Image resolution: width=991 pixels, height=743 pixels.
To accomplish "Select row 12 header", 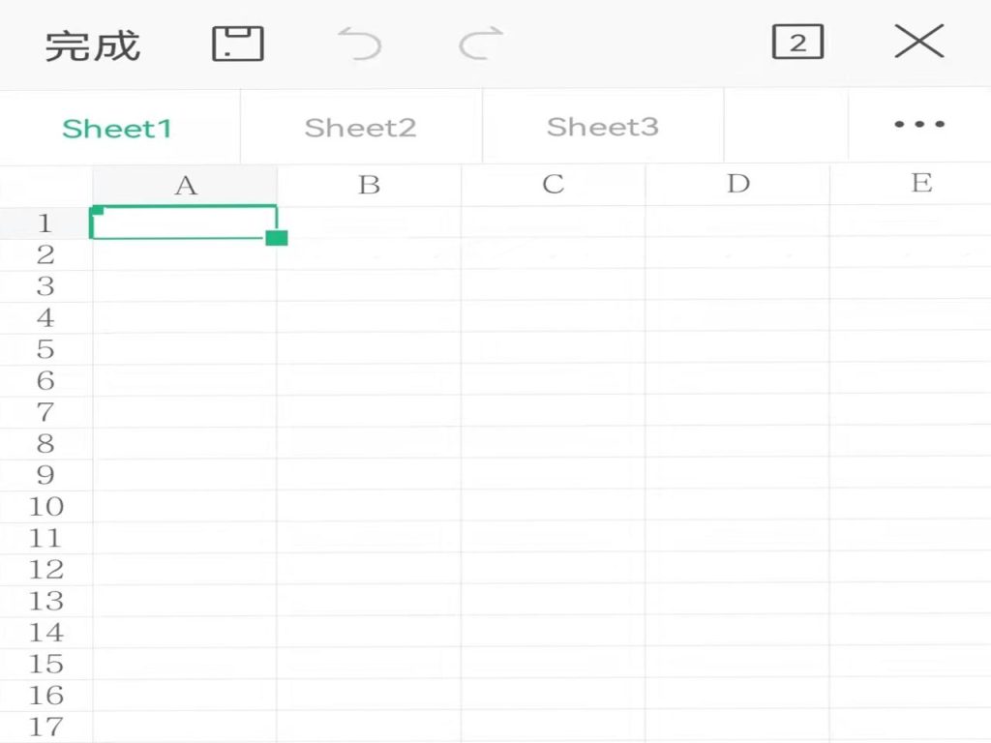I will tap(45, 570).
